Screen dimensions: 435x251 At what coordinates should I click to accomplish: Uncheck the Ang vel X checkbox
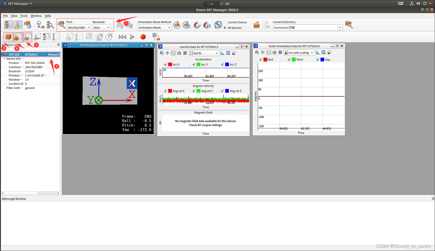click(x=165, y=91)
